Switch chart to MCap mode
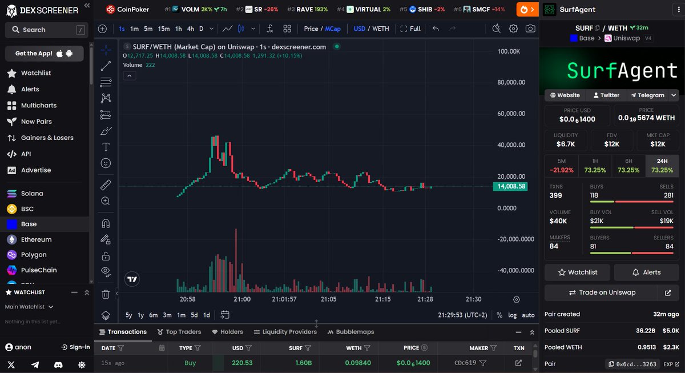Viewport: 685px width, 373px height. [x=332, y=29]
